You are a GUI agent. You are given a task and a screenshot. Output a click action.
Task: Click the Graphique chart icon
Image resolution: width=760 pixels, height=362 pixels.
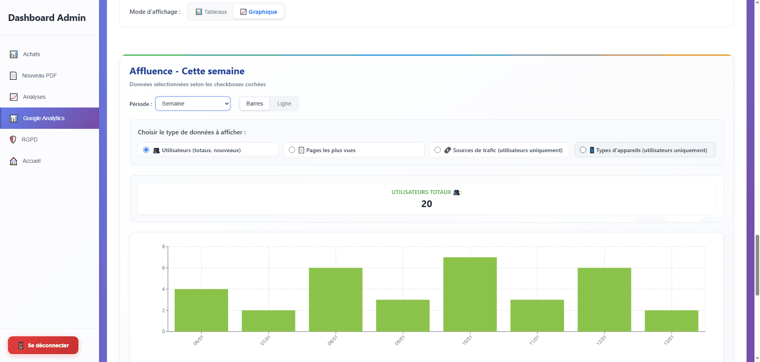[x=244, y=12]
